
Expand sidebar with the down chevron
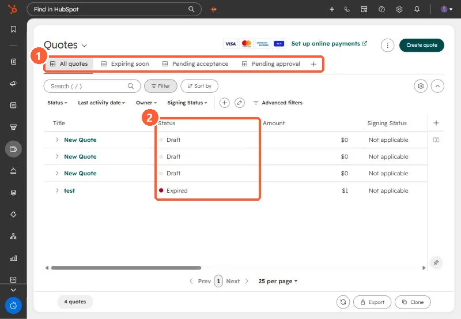(13, 290)
